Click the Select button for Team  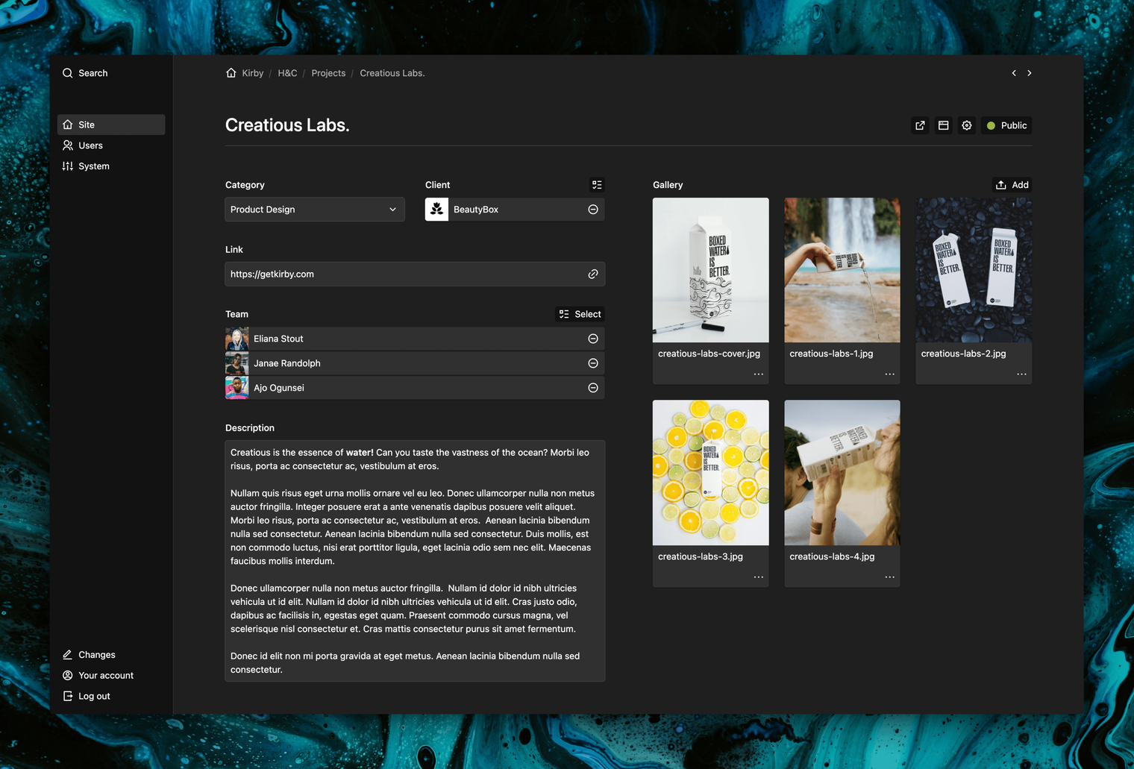coord(580,314)
